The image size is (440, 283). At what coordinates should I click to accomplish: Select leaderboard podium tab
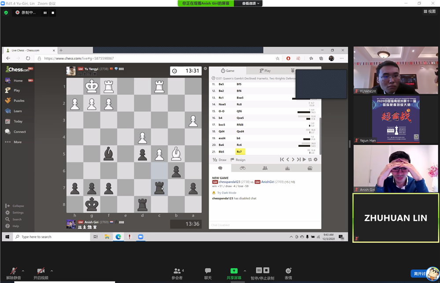[x=287, y=168]
